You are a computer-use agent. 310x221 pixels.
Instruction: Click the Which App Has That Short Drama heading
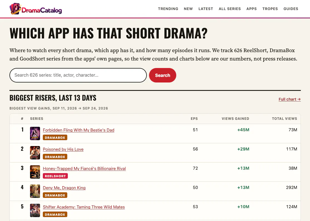coord(108,33)
